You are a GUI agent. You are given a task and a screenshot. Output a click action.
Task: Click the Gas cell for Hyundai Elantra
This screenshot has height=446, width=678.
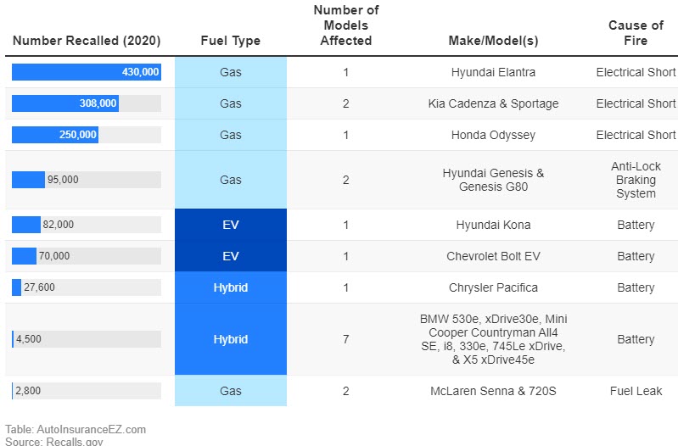pos(230,72)
